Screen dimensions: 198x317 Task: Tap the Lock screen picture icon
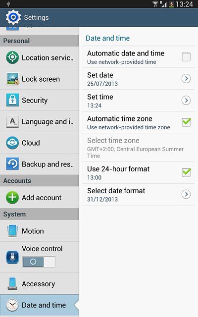point(12,79)
